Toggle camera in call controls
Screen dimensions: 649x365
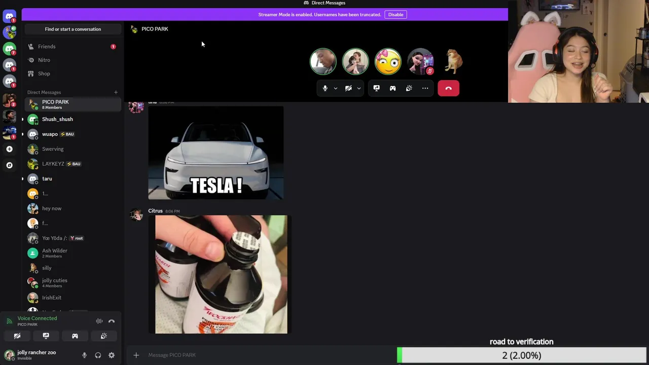point(348,88)
